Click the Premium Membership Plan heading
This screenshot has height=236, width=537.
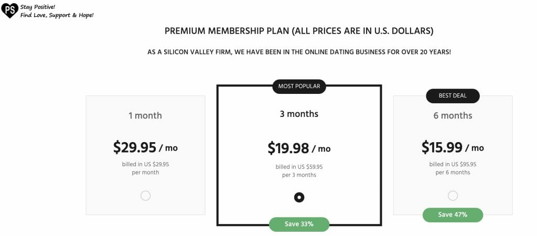tap(299, 31)
